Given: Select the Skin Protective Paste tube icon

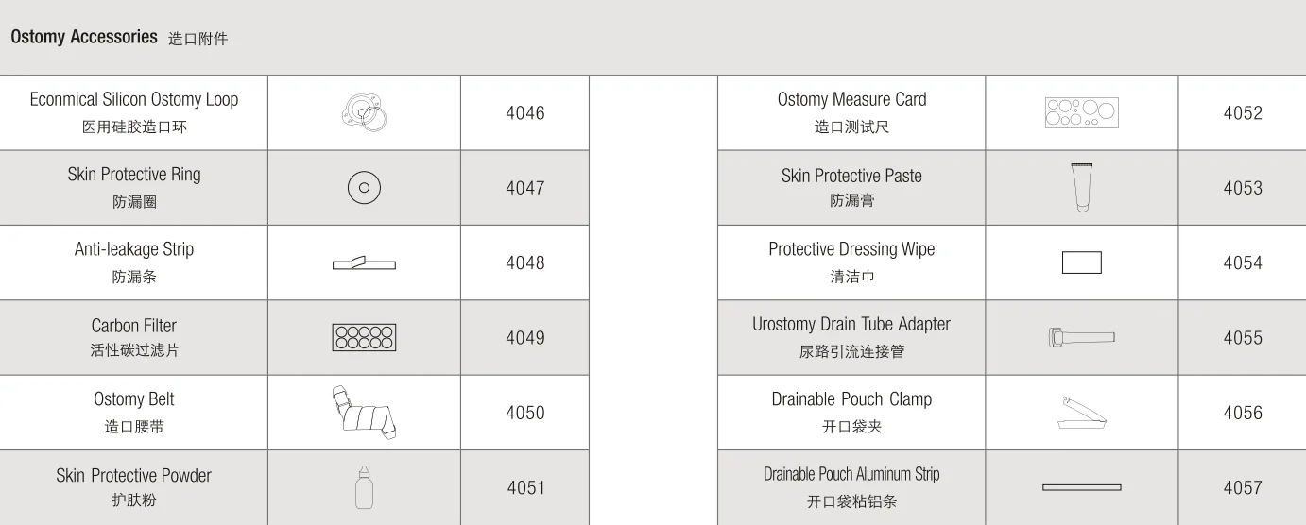Looking at the screenshot, I should [x=1081, y=187].
